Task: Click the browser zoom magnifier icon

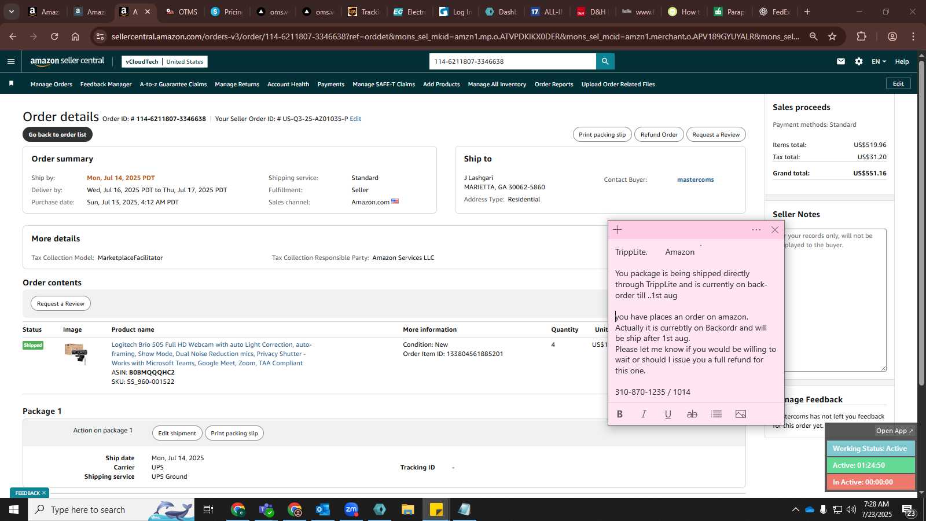Action: pos(814,36)
